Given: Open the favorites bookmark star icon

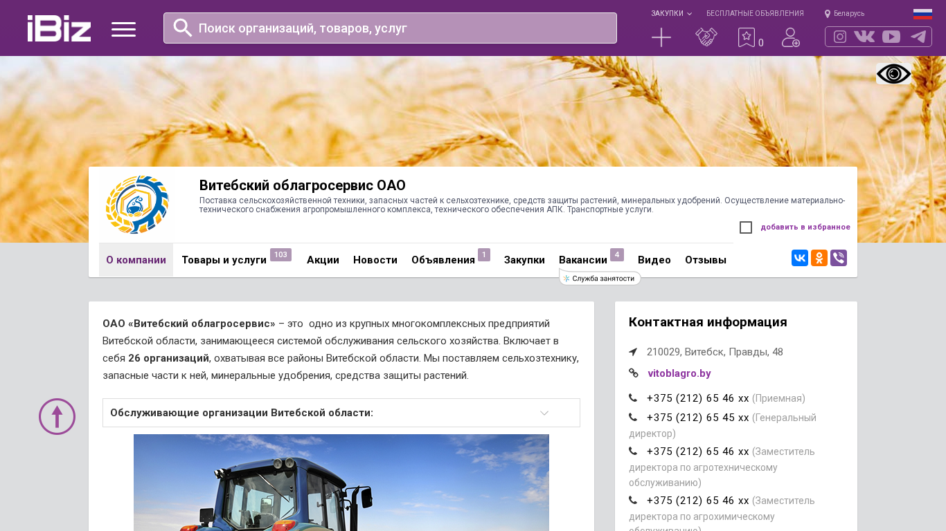Looking at the screenshot, I should [747, 37].
